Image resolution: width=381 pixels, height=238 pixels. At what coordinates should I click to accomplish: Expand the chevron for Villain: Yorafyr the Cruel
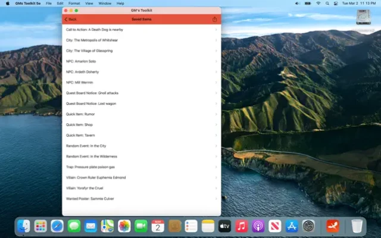tap(216, 188)
